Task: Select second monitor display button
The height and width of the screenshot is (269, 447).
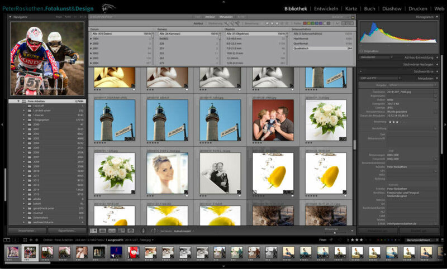Action: [x=16, y=240]
